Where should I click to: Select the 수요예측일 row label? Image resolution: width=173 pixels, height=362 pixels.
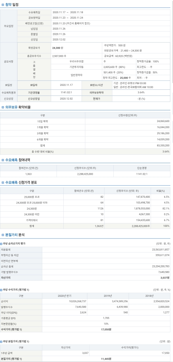point(34,12)
